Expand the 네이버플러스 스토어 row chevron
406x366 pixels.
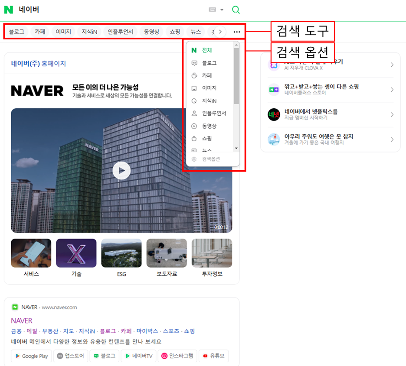392,90
